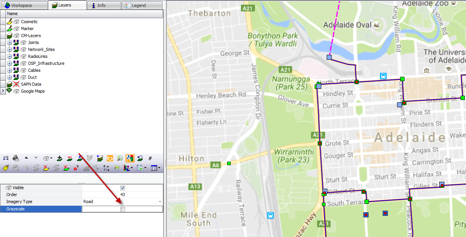Open the blue table grid toolbar dropdown

click(159, 168)
